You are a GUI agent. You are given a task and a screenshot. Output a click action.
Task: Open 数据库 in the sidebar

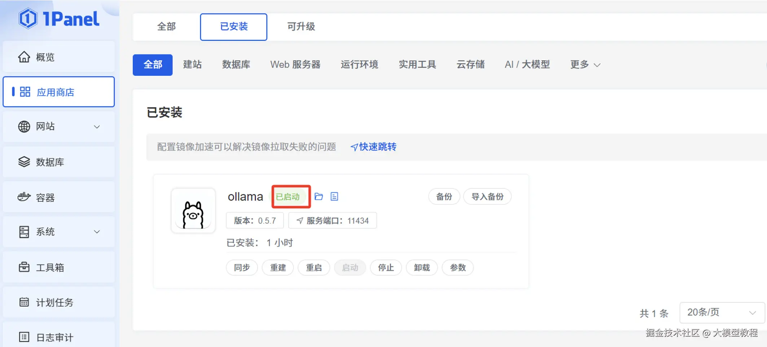(x=59, y=162)
